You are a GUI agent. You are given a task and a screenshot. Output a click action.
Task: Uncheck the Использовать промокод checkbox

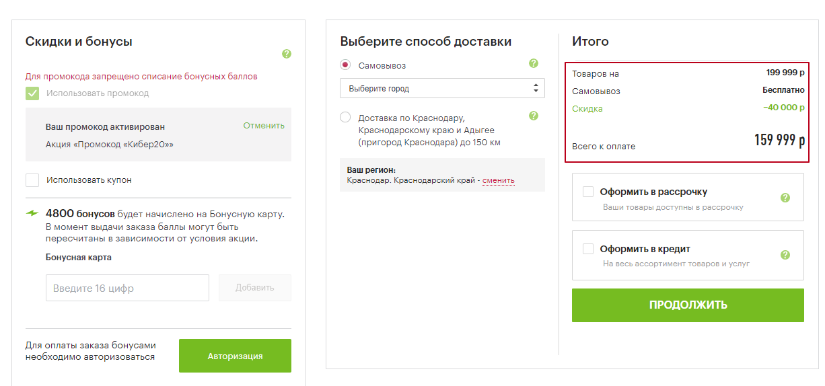pyautogui.click(x=32, y=93)
